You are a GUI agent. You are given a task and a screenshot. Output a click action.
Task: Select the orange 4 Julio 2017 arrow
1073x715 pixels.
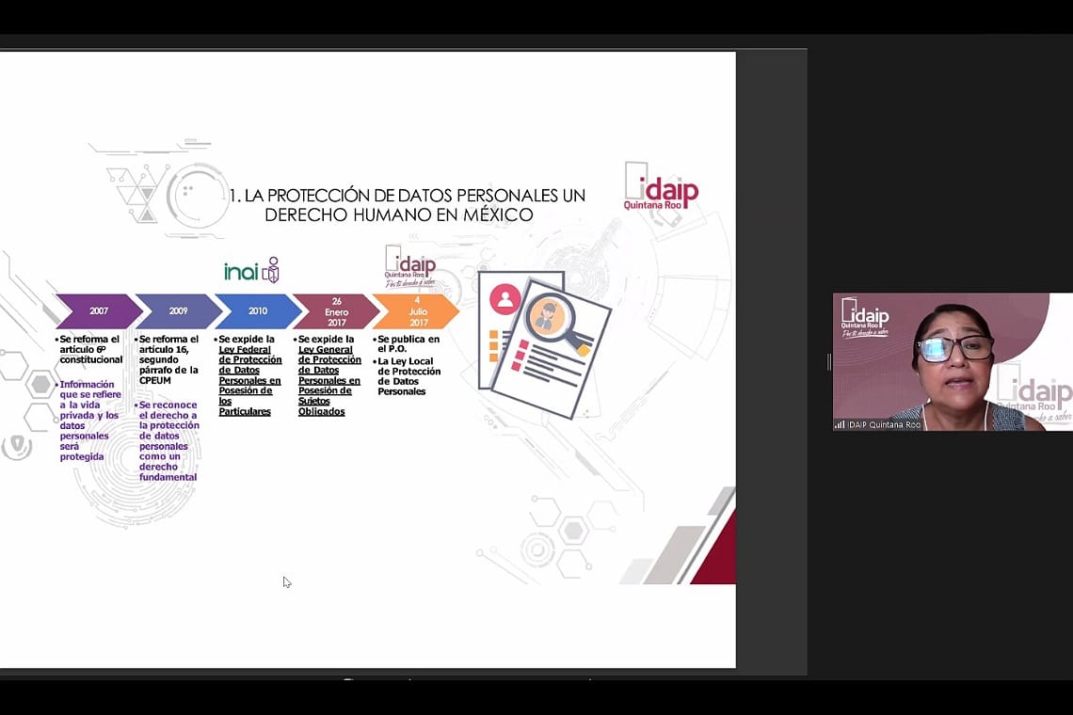pyautogui.click(x=417, y=311)
